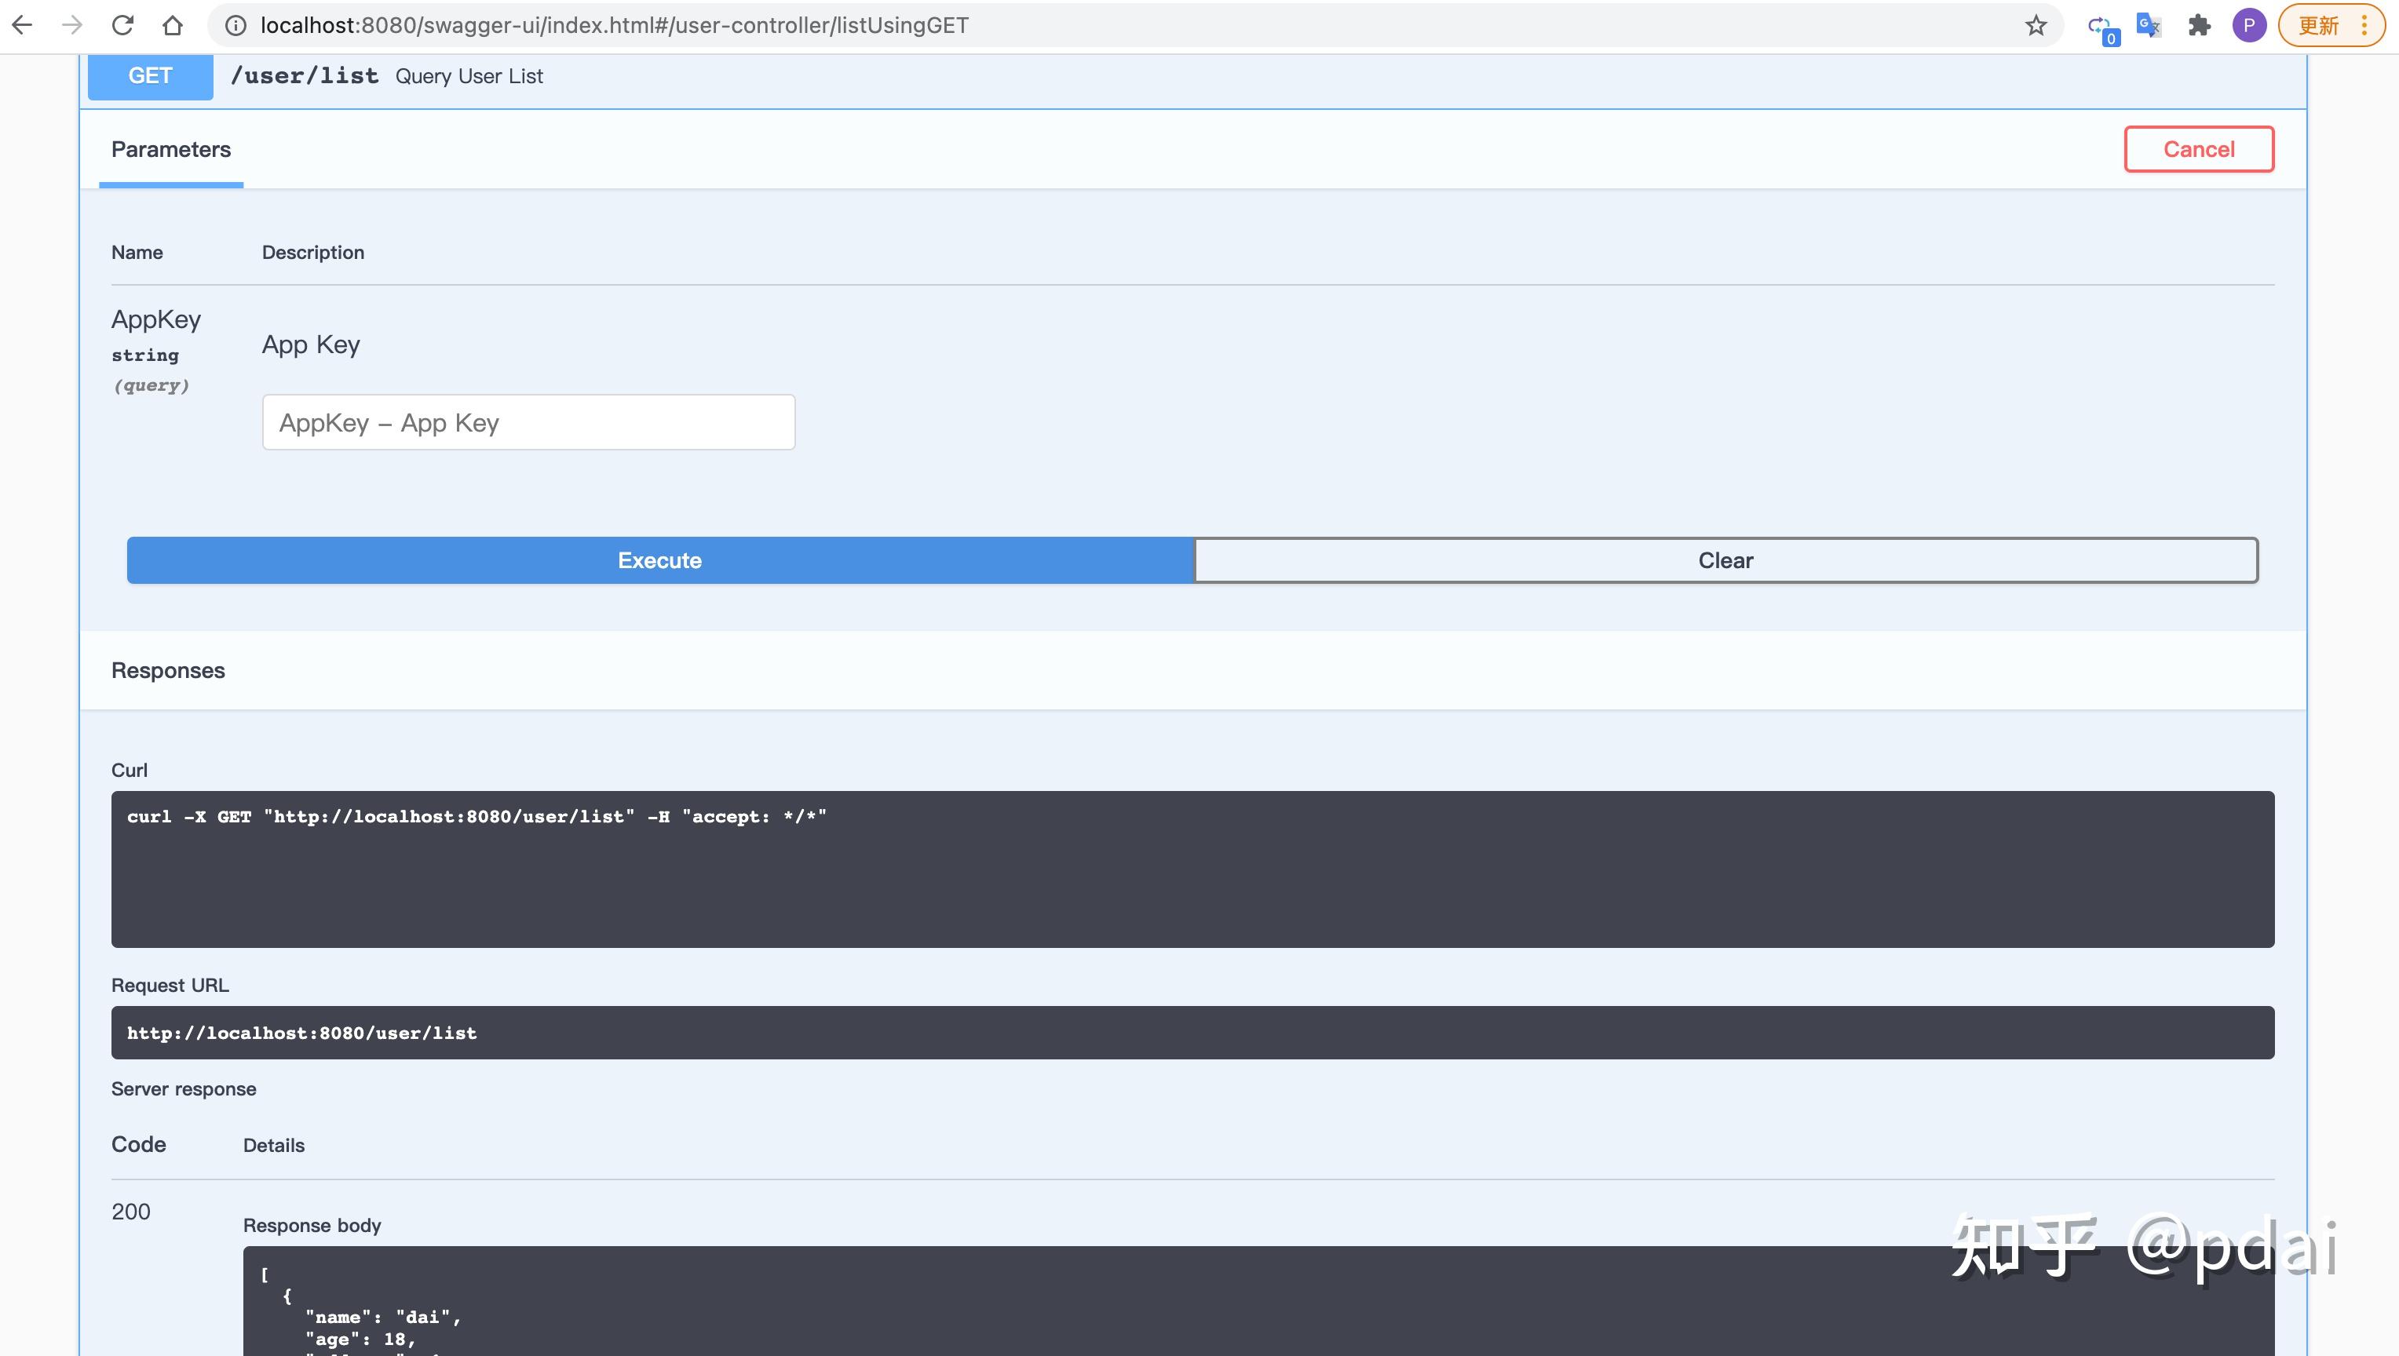Image resolution: width=2399 pixels, height=1356 pixels.
Task: Click the Name column header
Action: click(x=137, y=253)
